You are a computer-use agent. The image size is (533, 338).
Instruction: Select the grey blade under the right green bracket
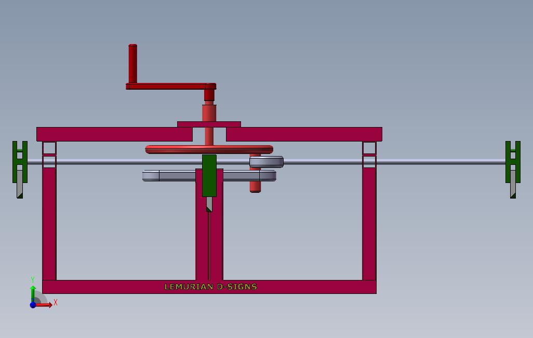(513, 184)
